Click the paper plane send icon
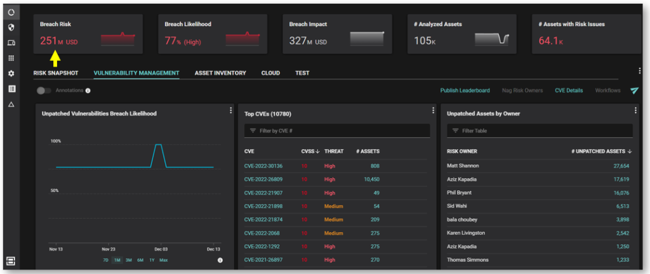This screenshot has width=650, height=274. coord(634,90)
